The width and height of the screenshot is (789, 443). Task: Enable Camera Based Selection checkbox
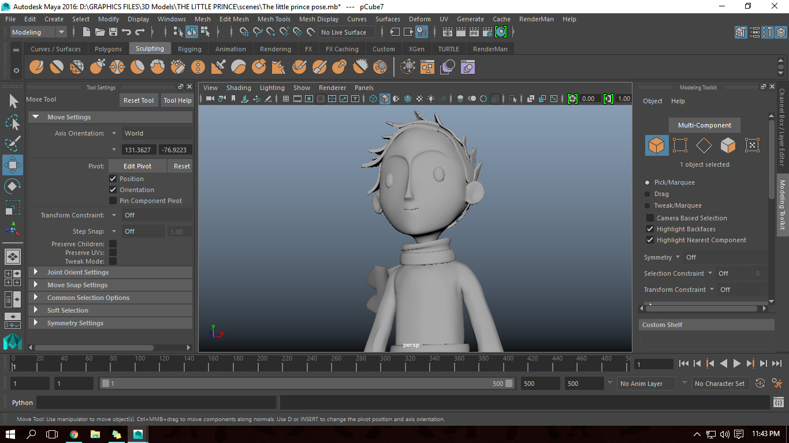pos(650,218)
